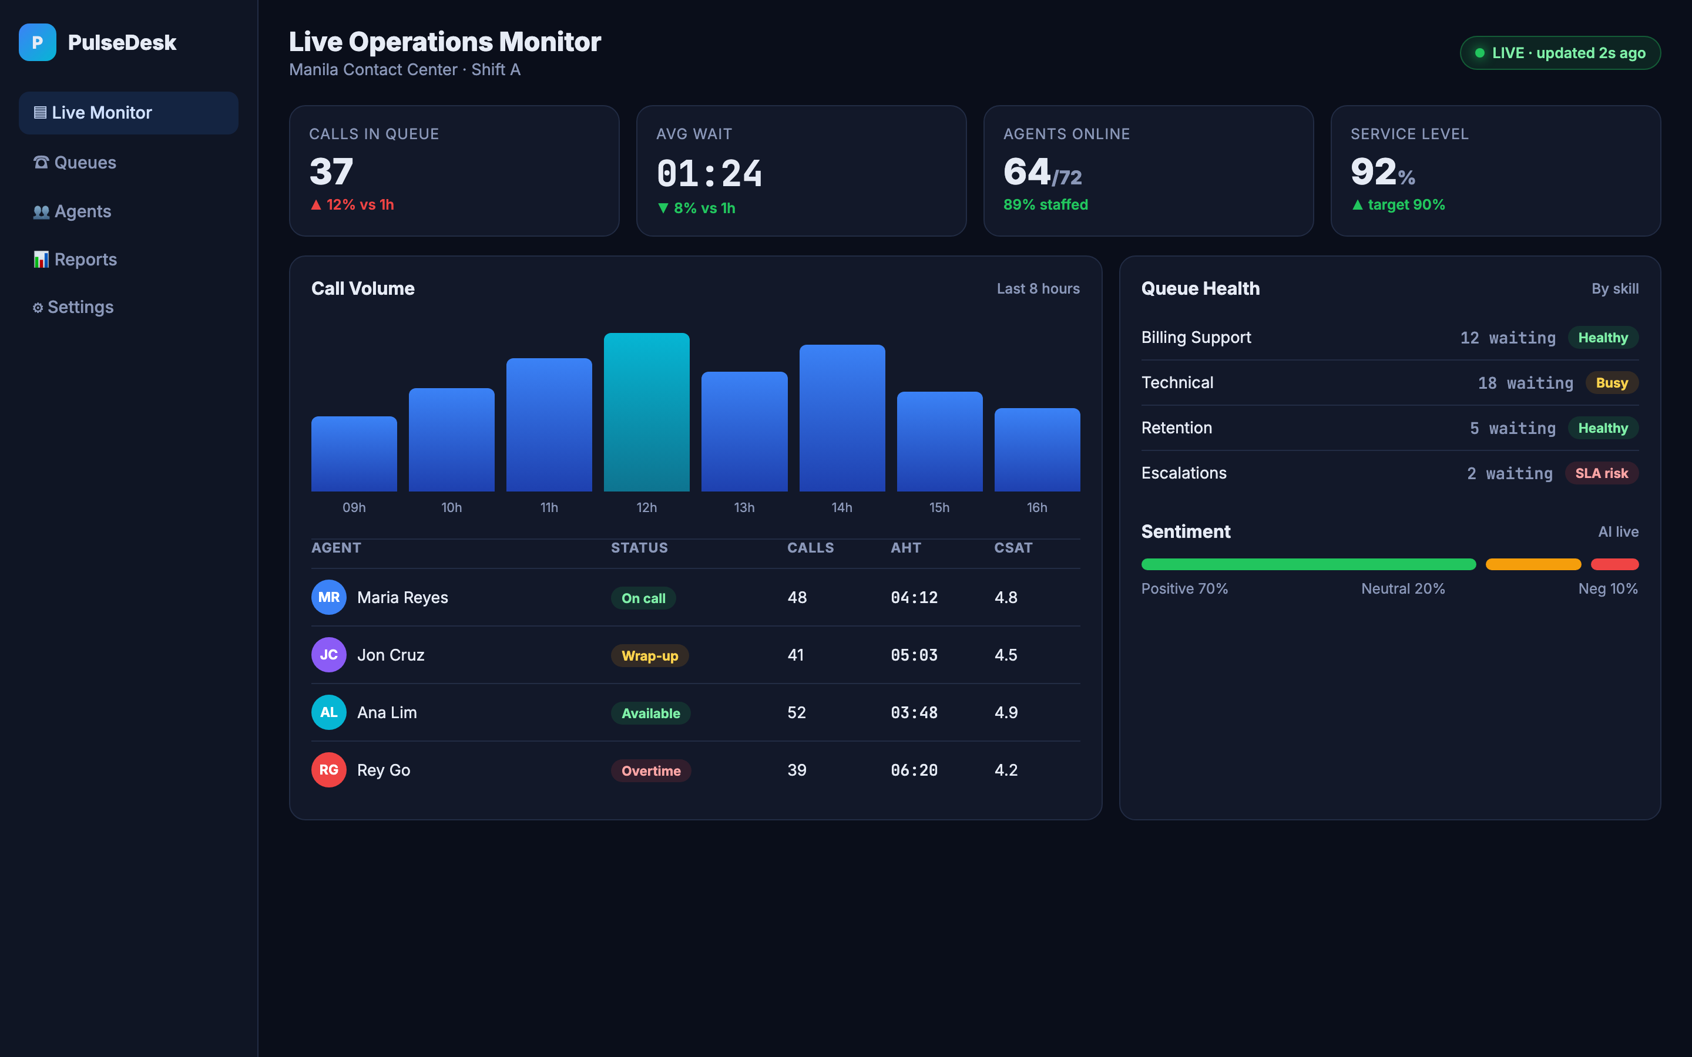Click the 15h call volume bar
The height and width of the screenshot is (1057, 1692).
pyautogui.click(x=939, y=442)
